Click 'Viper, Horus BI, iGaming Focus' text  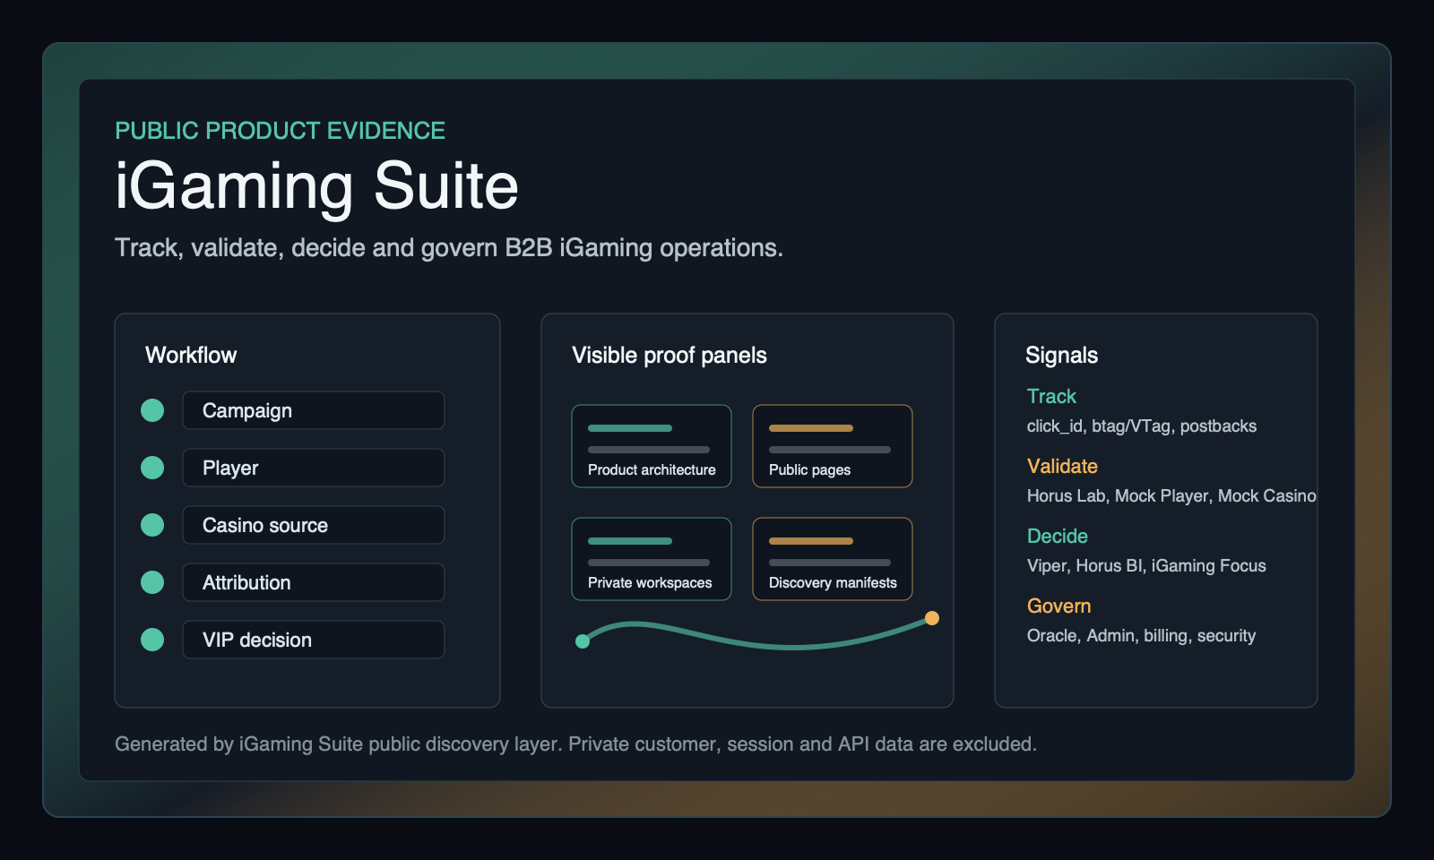click(x=1146, y=566)
